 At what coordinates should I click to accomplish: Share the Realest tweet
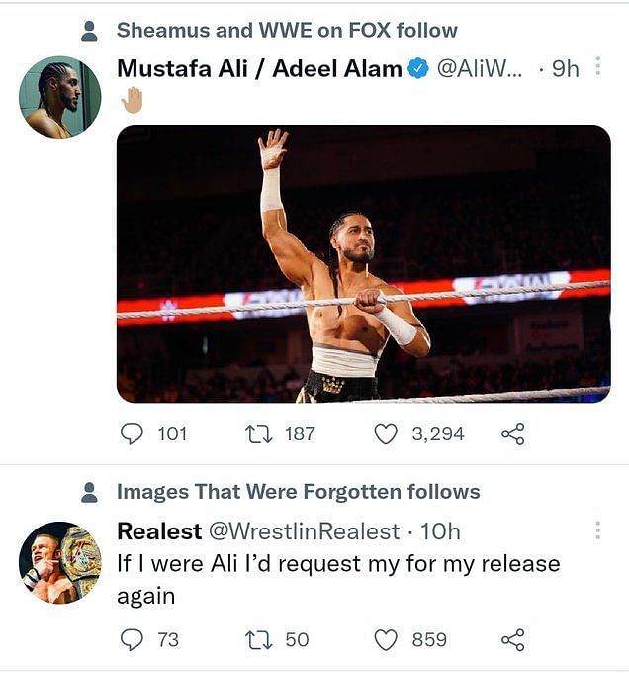pyautogui.click(x=513, y=640)
